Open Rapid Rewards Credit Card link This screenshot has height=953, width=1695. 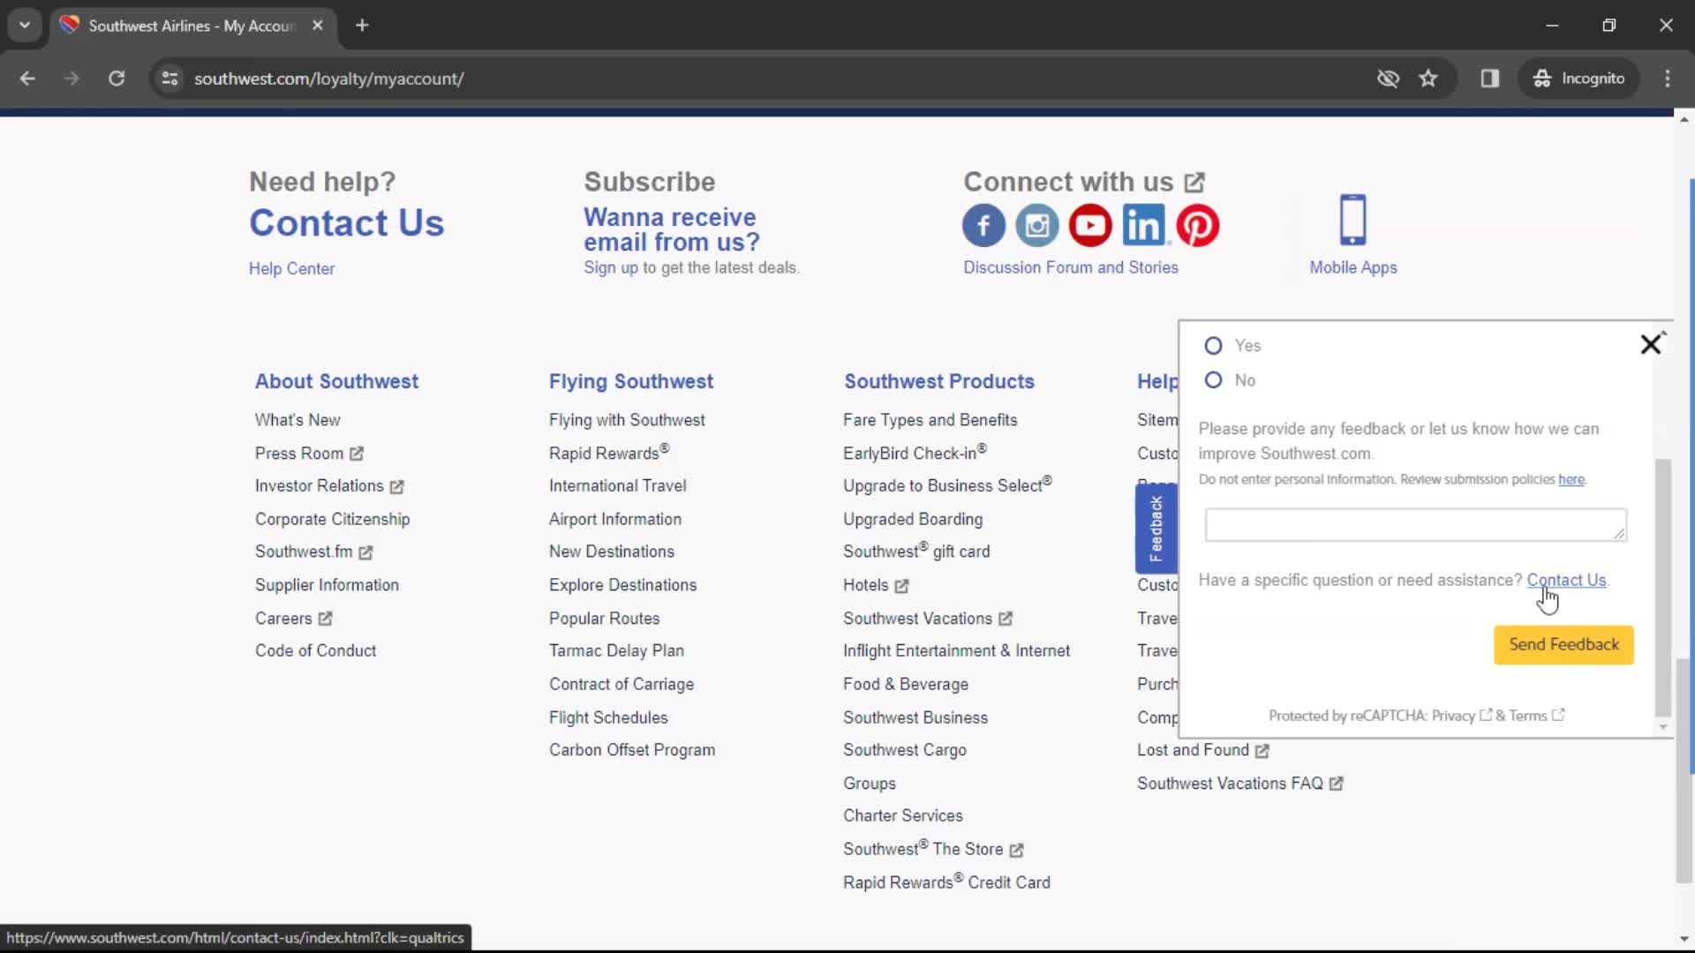[x=946, y=882]
